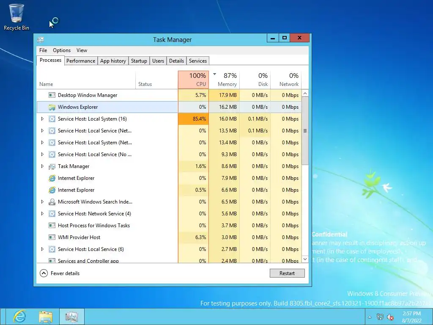The height and width of the screenshot is (325, 433).
Task: Select the WMI Provider Host row
Action: tap(169, 237)
